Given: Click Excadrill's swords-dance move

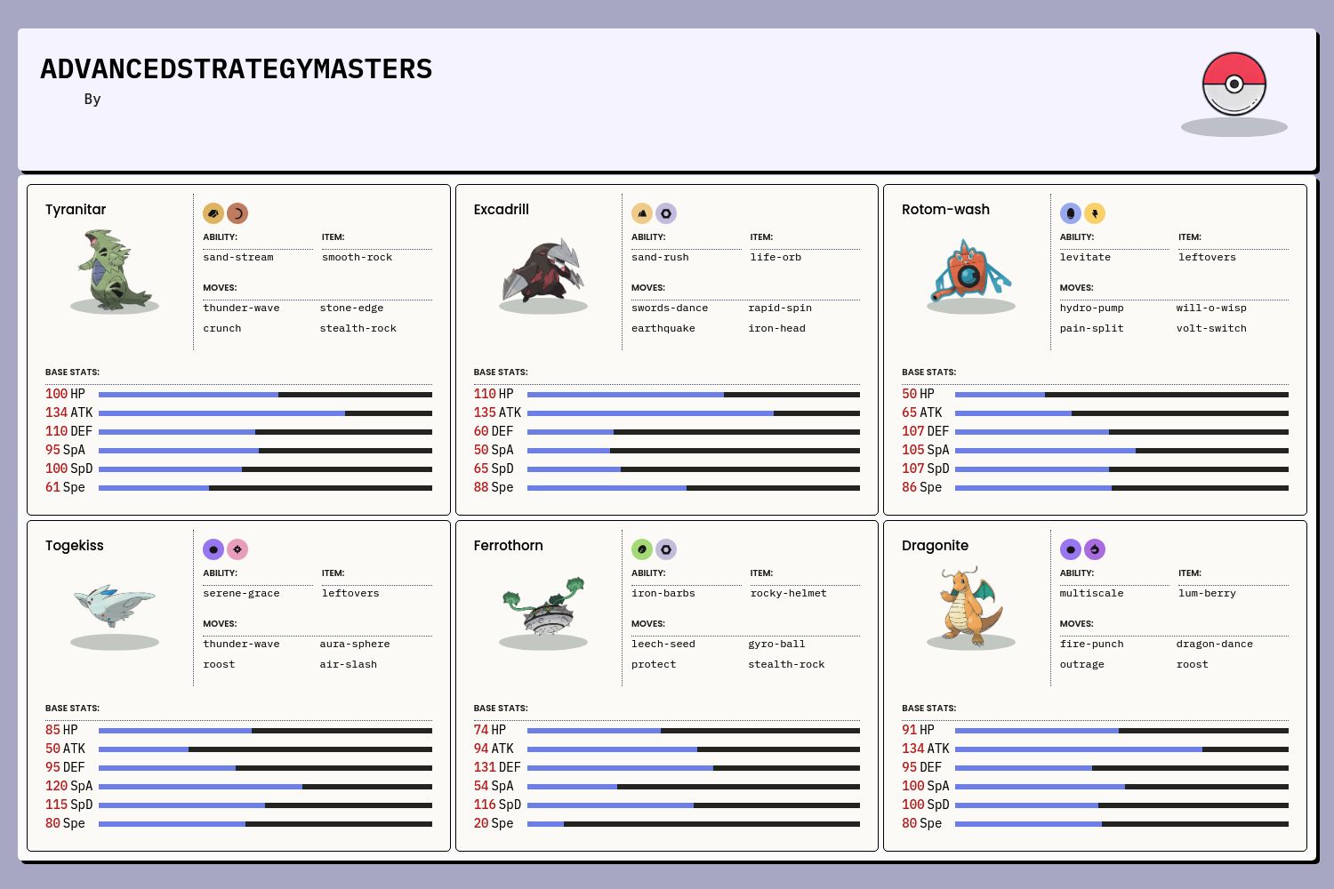Looking at the screenshot, I should pyautogui.click(x=670, y=308).
